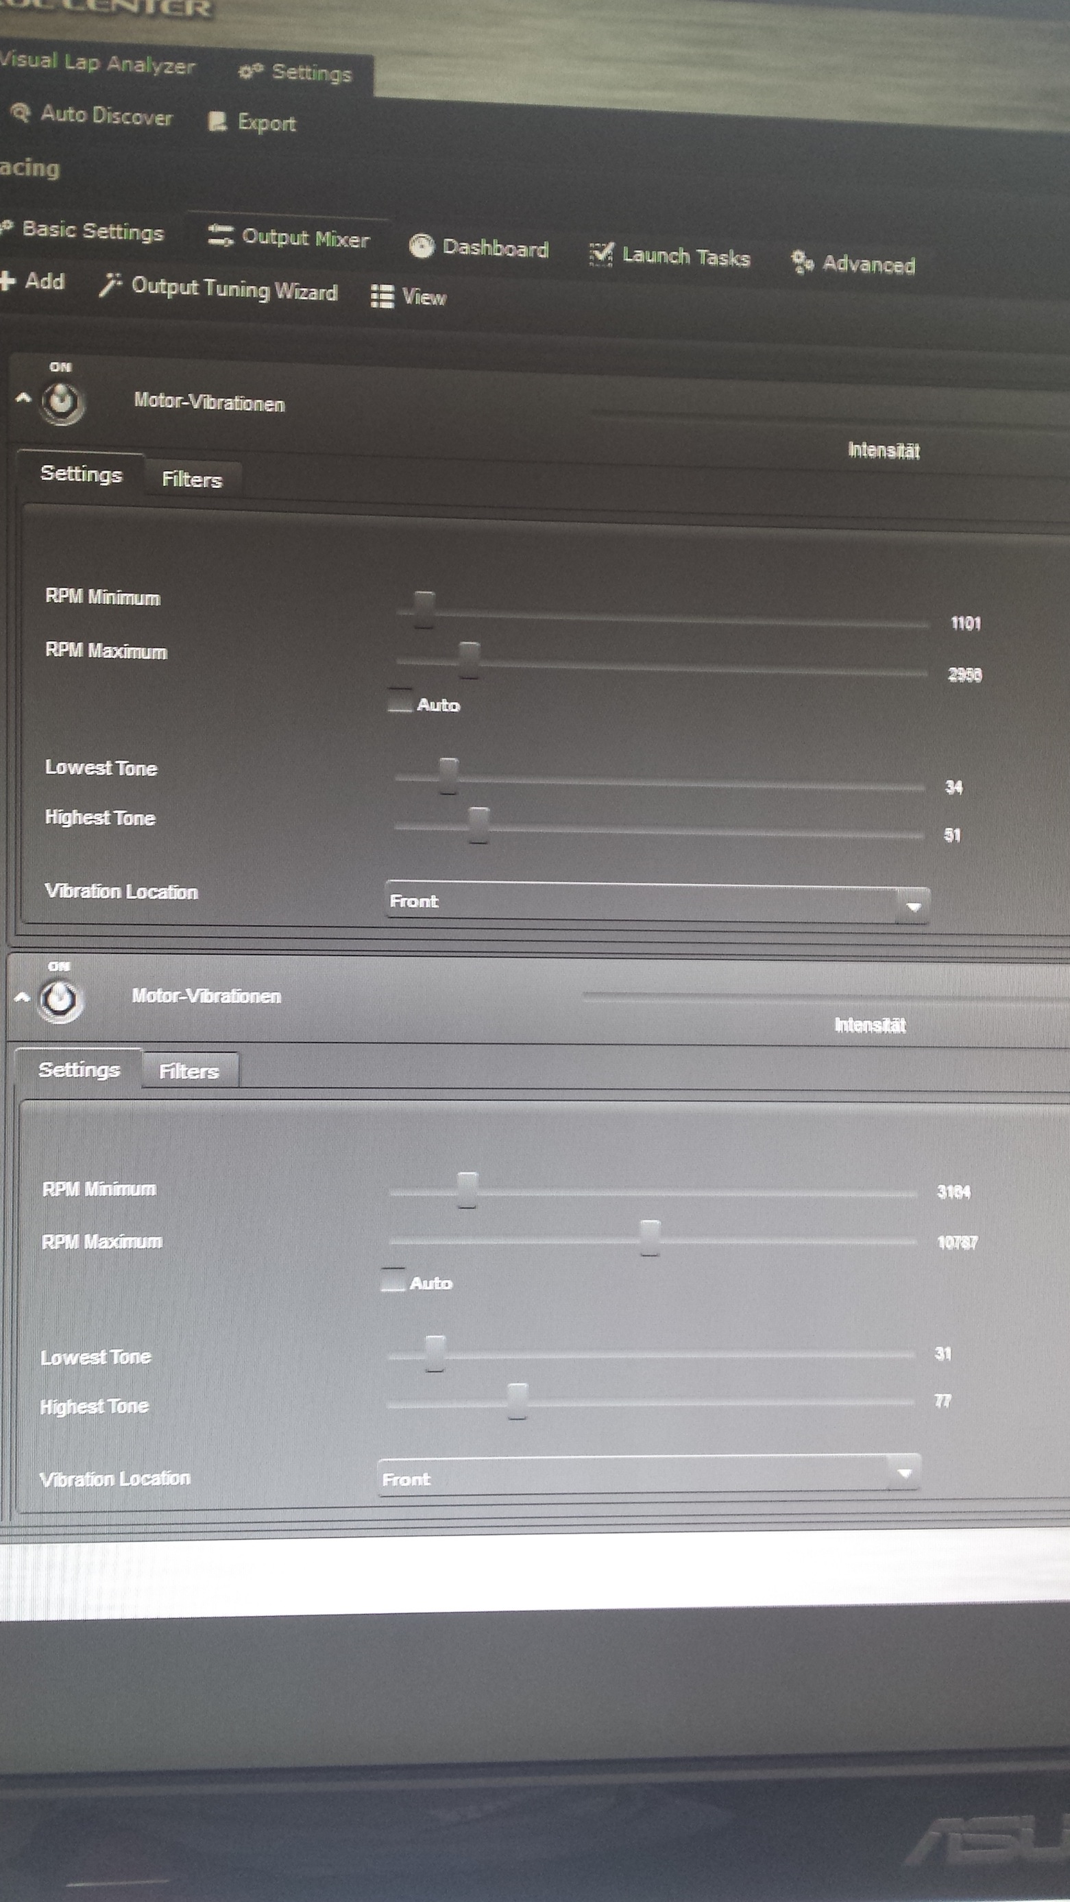
Task: Click the Output Tuning Wizard label
Action: click(234, 289)
